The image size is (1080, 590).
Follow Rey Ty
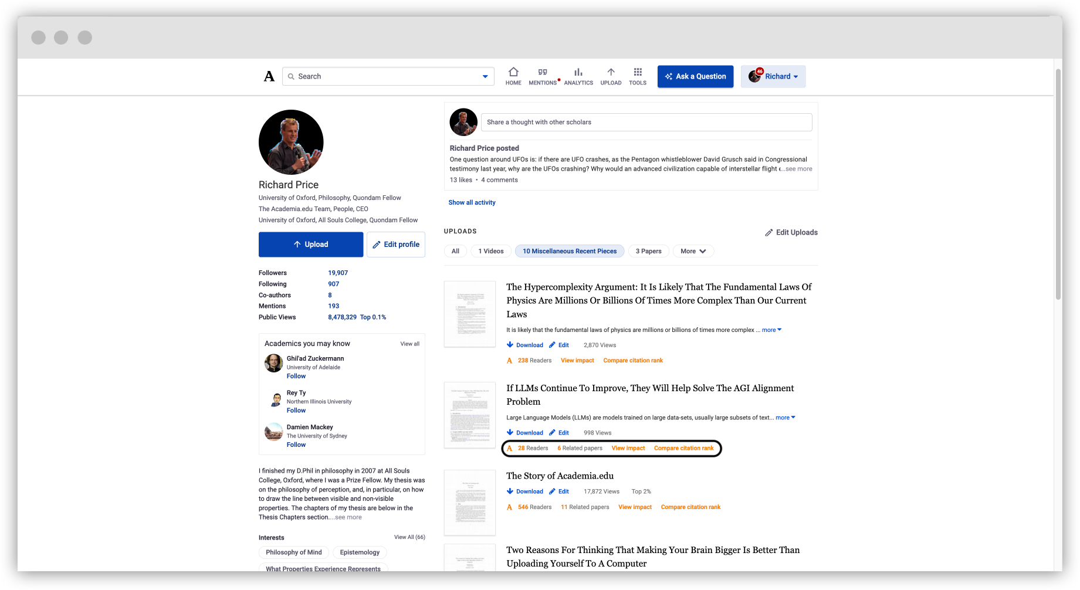pyautogui.click(x=296, y=411)
